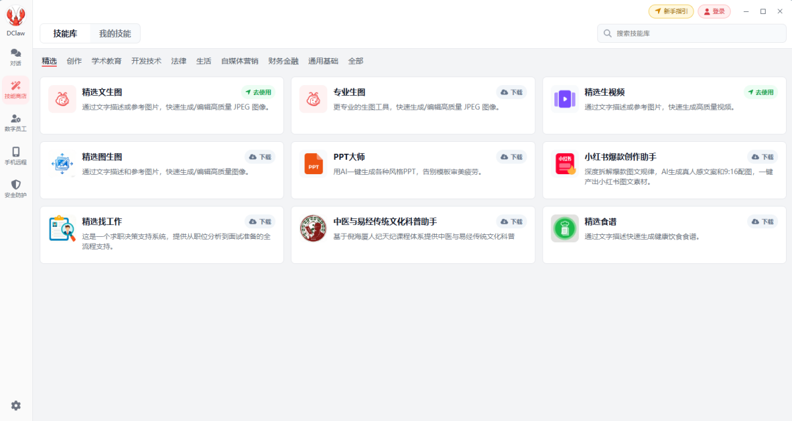Select the 开发技术 category tab
The width and height of the screenshot is (792, 421).
(x=146, y=61)
